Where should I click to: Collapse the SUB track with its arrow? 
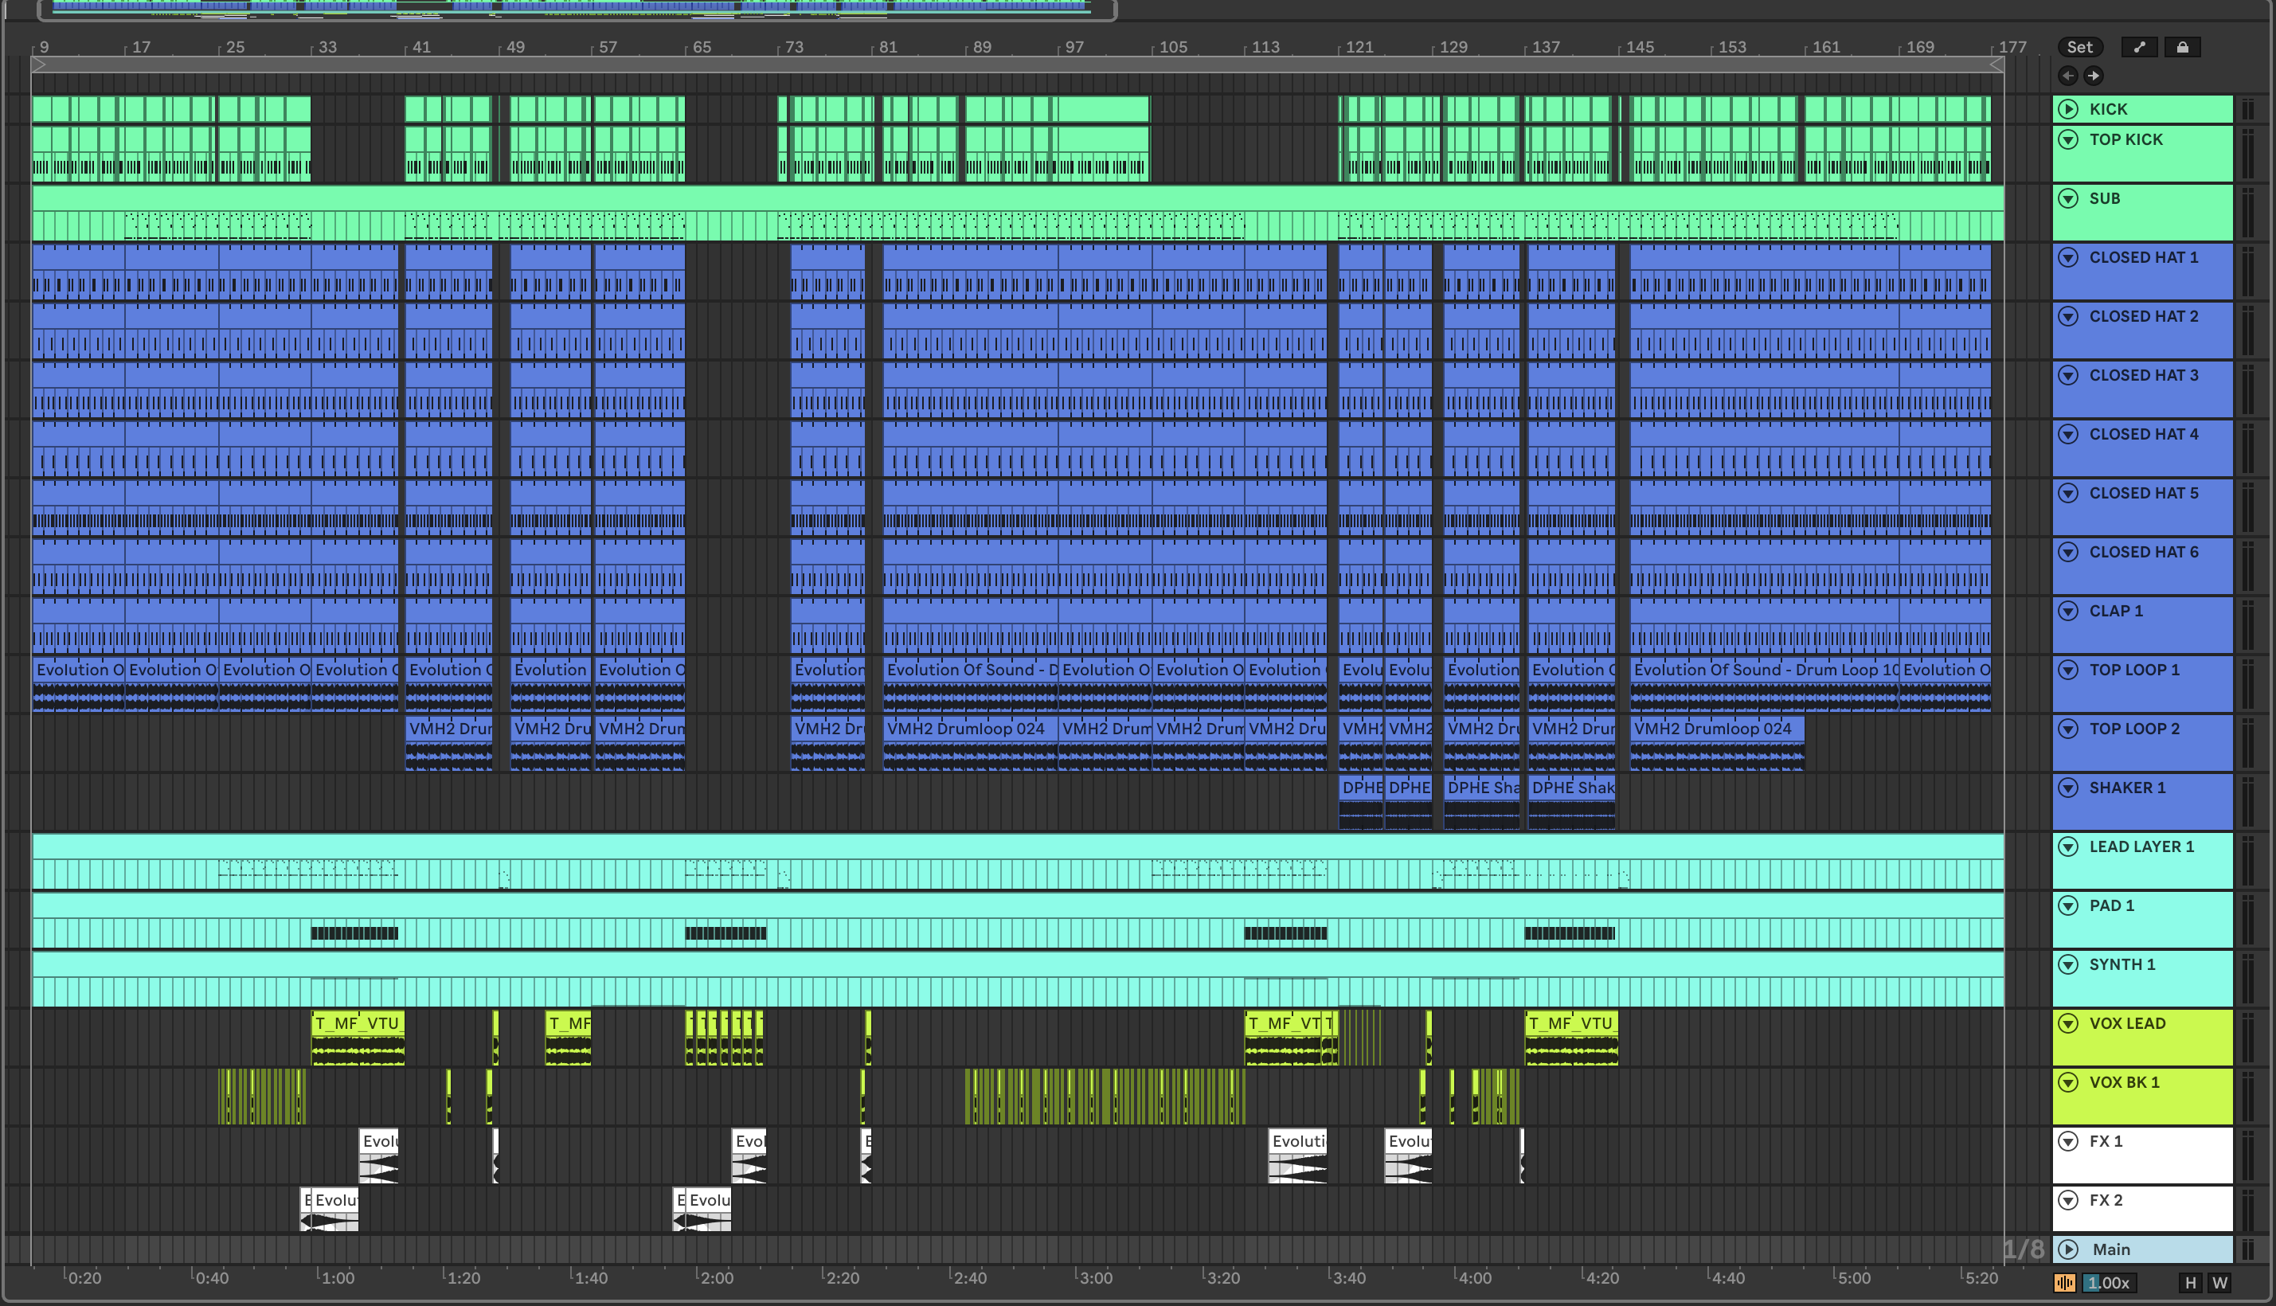tap(2068, 198)
